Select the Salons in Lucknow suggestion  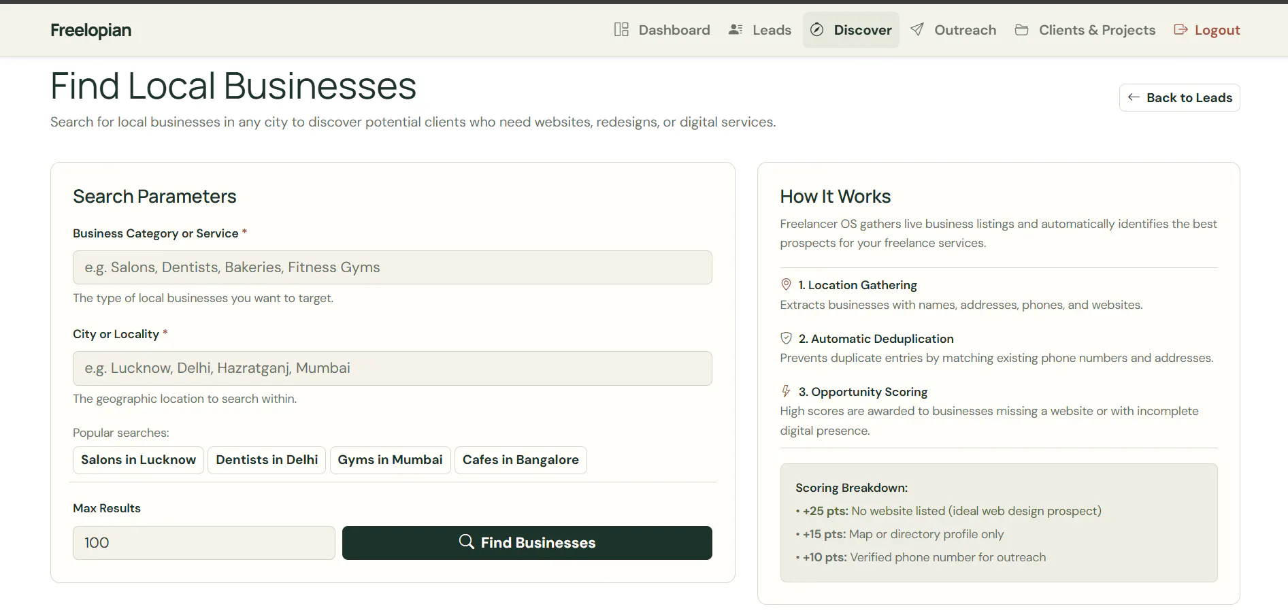pyautogui.click(x=138, y=460)
